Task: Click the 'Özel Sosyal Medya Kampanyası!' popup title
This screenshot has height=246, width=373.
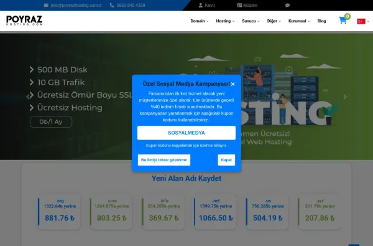Action: [x=186, y=84]
